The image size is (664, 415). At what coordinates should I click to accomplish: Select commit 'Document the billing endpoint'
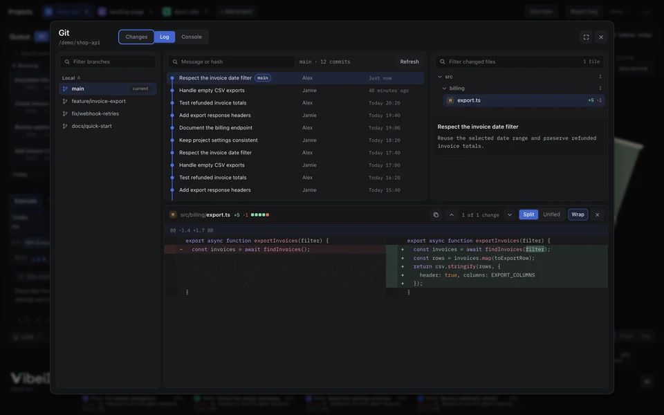(x=295, y=127)
